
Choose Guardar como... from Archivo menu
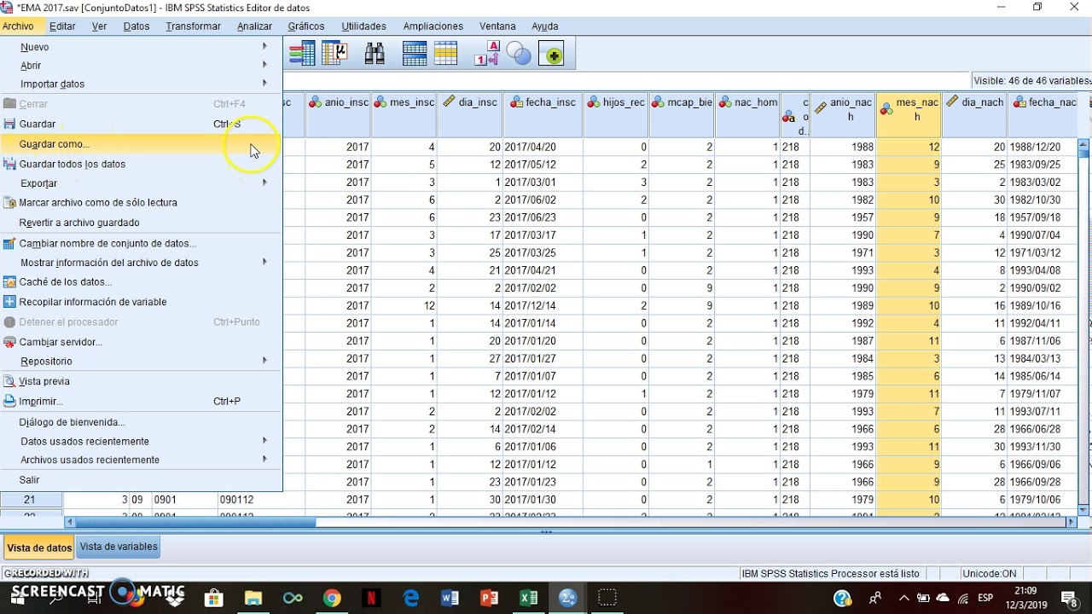click(142, 144)
